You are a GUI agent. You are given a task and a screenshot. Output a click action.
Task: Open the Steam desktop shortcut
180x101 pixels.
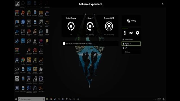tap(17, 42)
